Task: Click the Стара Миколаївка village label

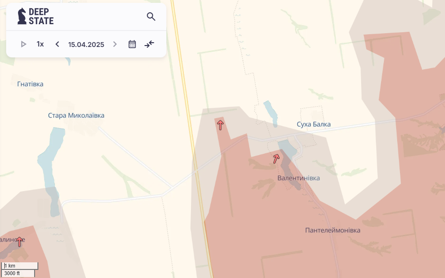Action: click(76, 115)
